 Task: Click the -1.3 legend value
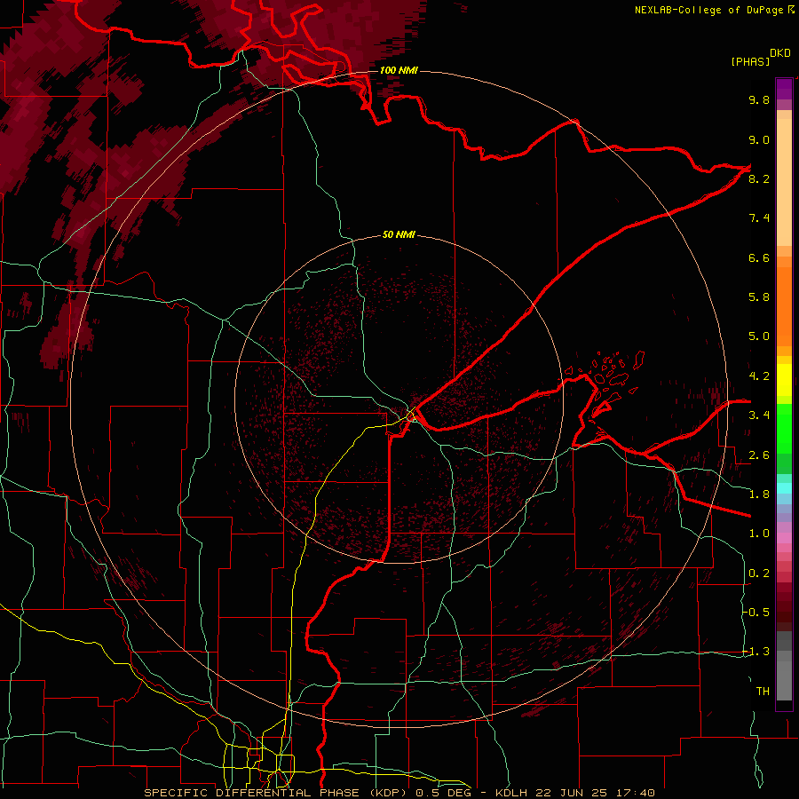point(756,652)
